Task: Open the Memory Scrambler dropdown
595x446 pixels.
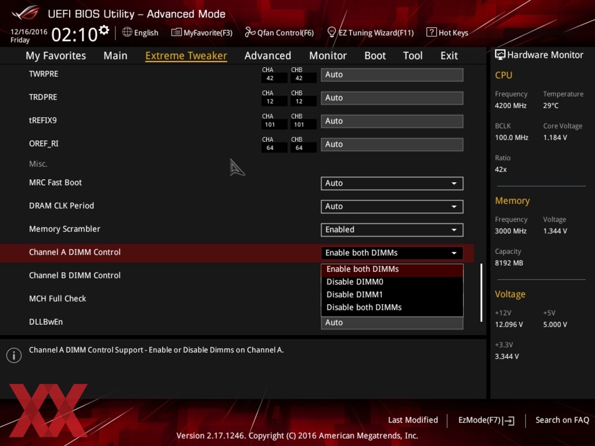Action: tap(392, 230)
